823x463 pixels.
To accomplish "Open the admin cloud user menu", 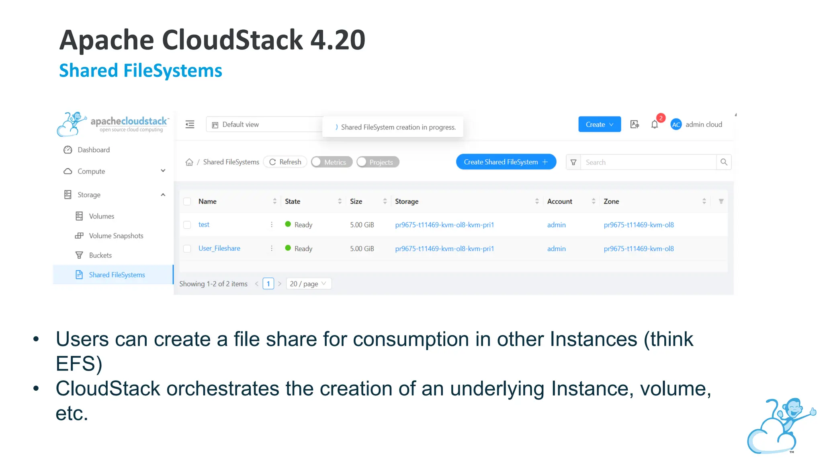I will [x=704, y=125].
